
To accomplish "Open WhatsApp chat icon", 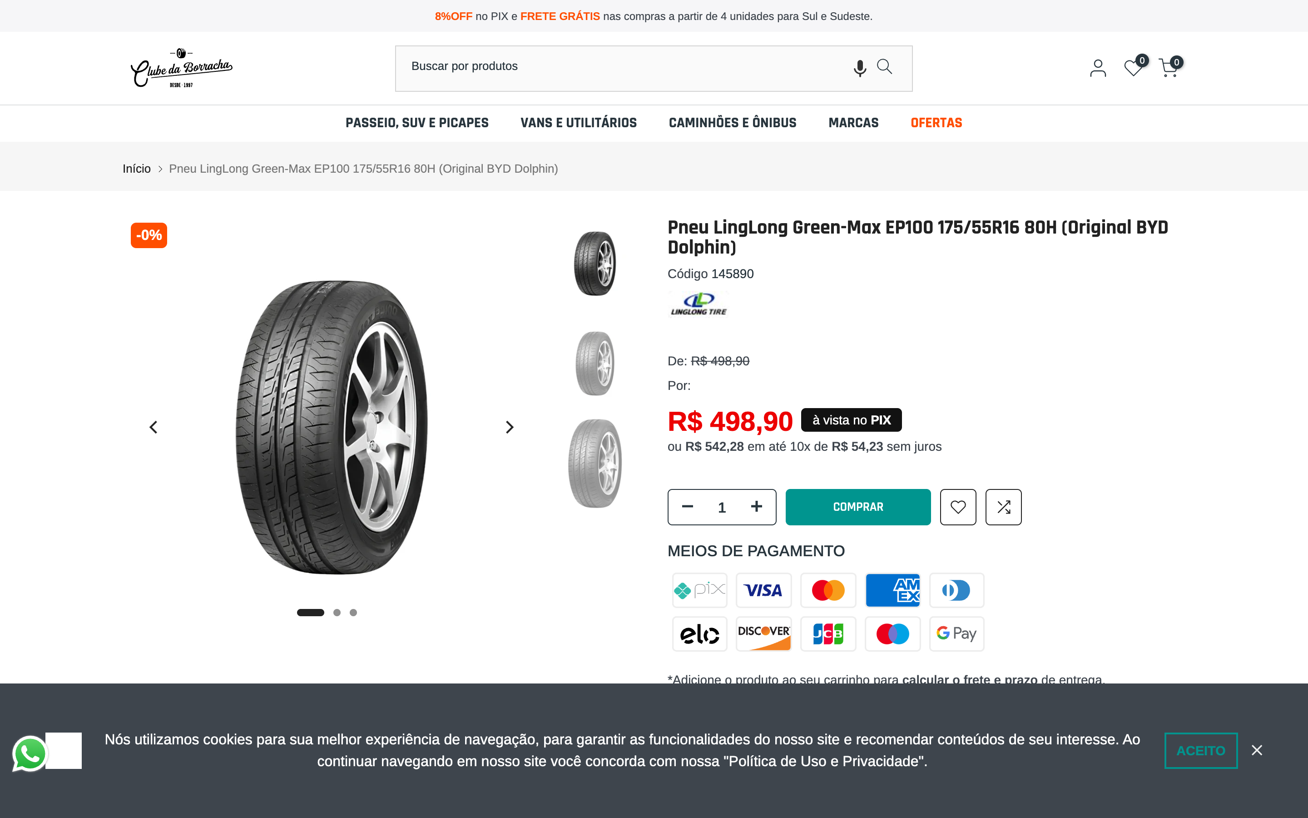I will [30, 753].
